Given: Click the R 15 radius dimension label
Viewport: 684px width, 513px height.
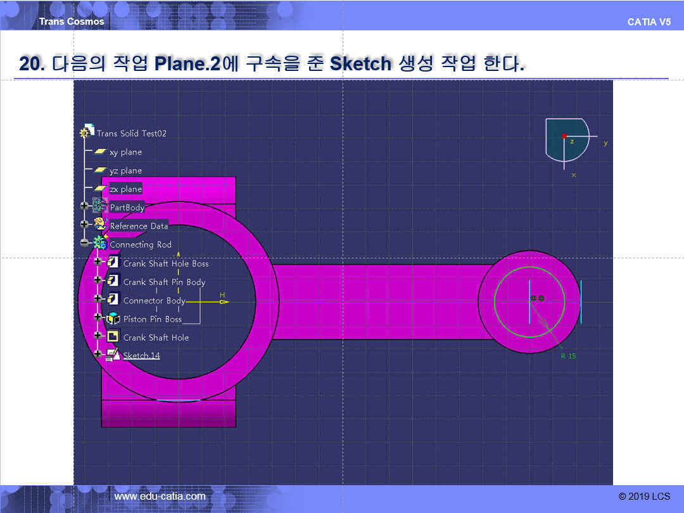Looking at the screenshot, I should pos(568,356).
